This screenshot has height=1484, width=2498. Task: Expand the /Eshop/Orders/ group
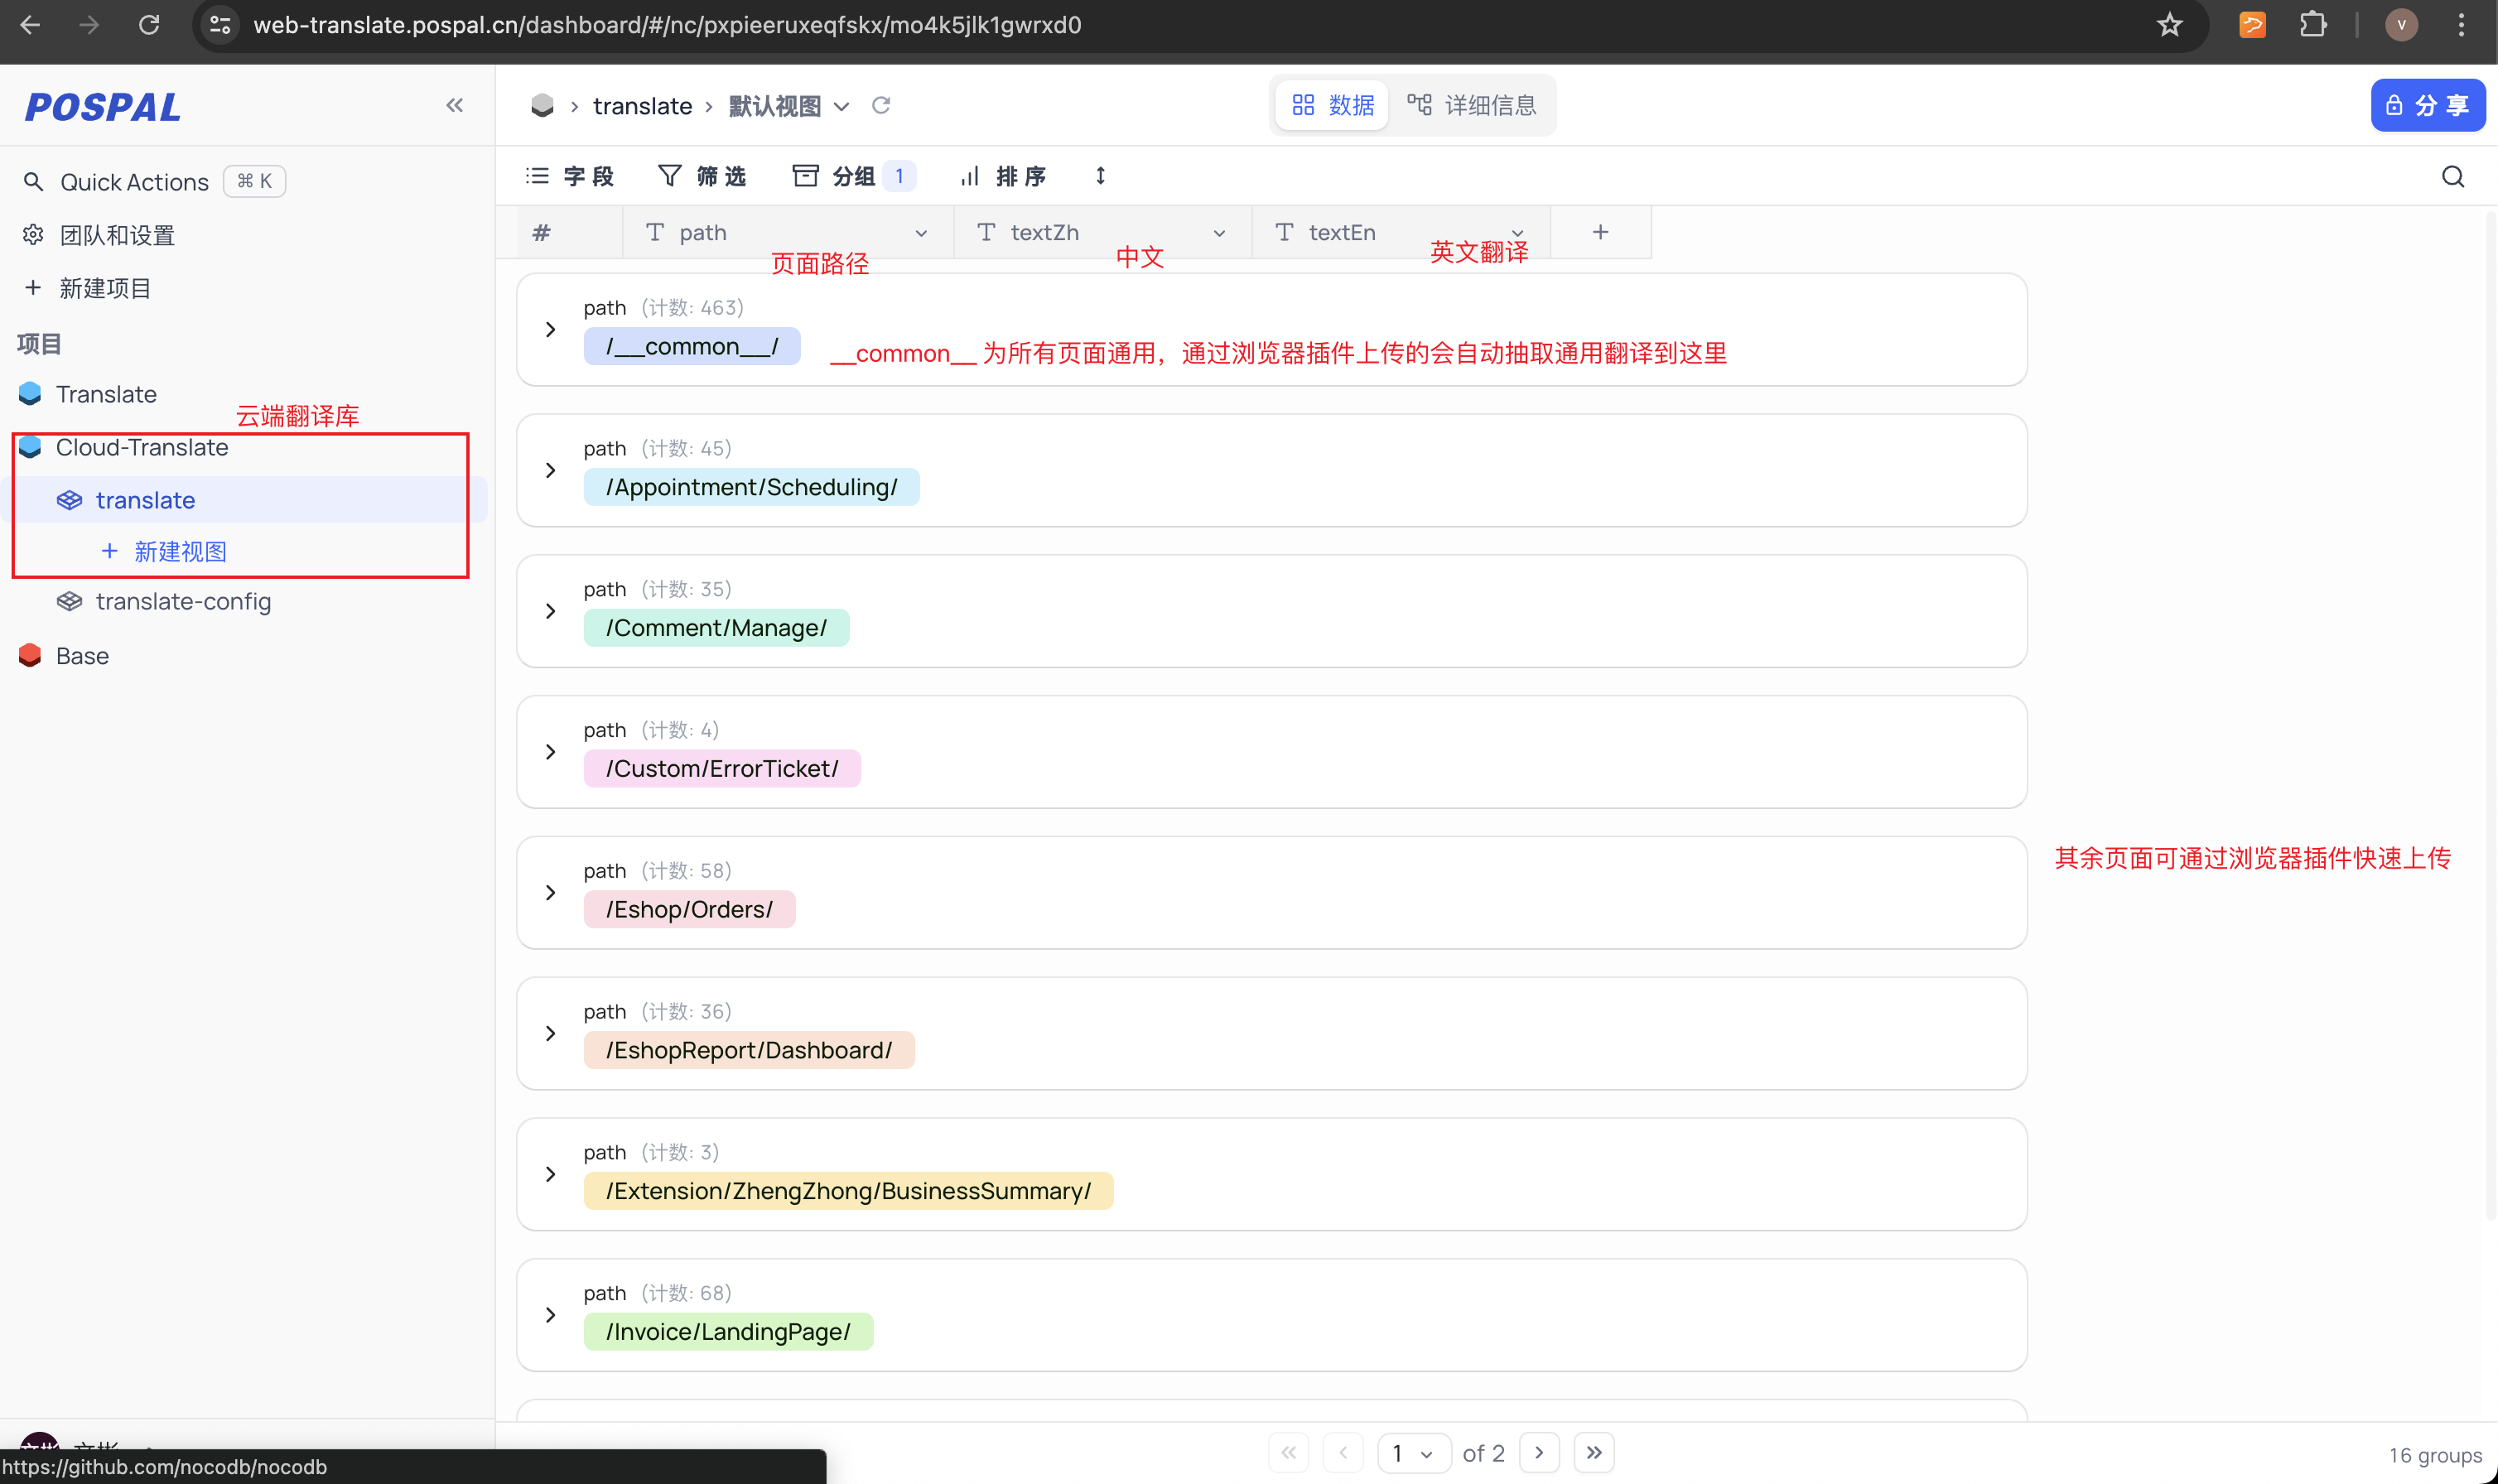[550, 892]
